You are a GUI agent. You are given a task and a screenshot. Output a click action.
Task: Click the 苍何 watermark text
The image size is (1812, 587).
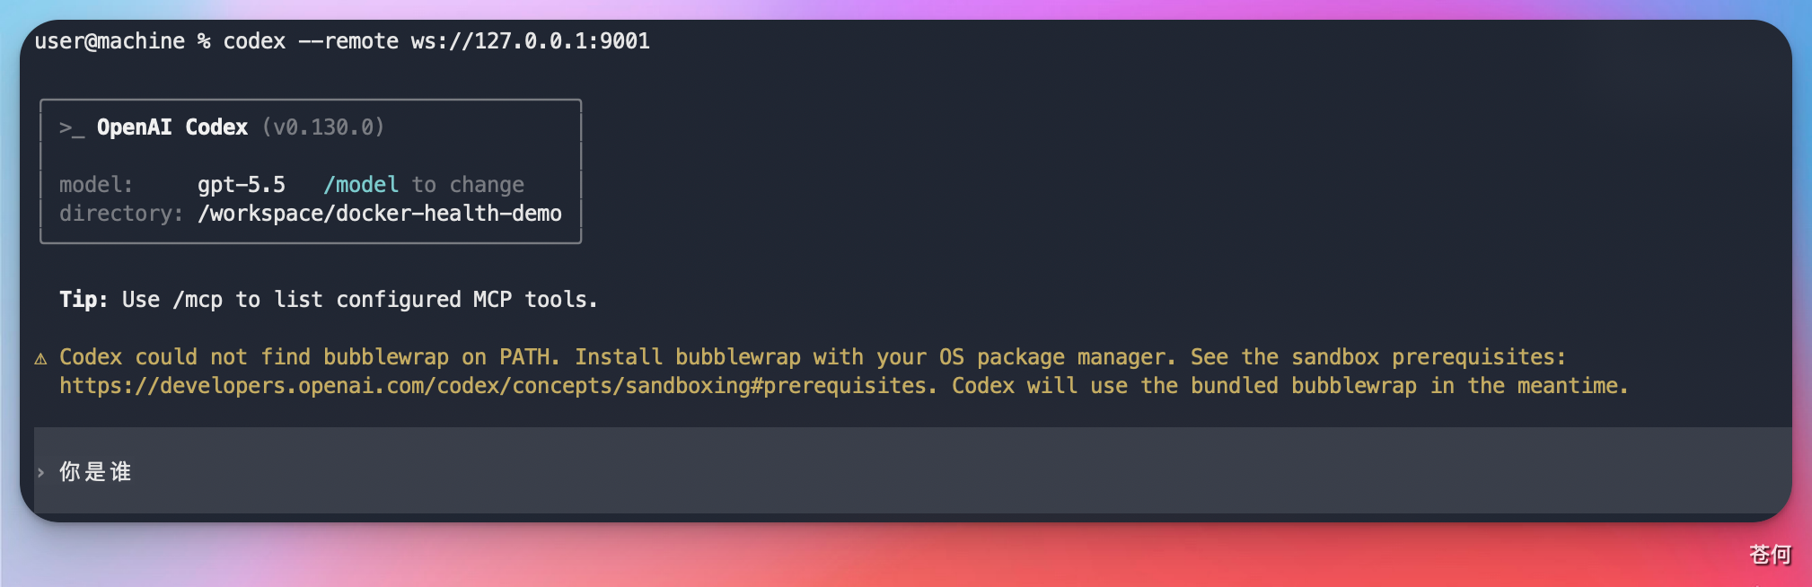pyautogui.click(x=1770, y=555)
